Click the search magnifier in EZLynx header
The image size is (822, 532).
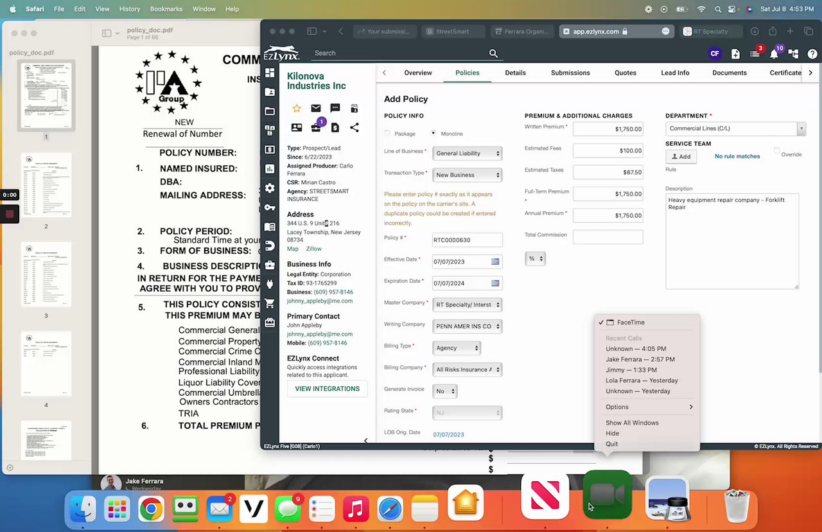(x=493, y=53)
